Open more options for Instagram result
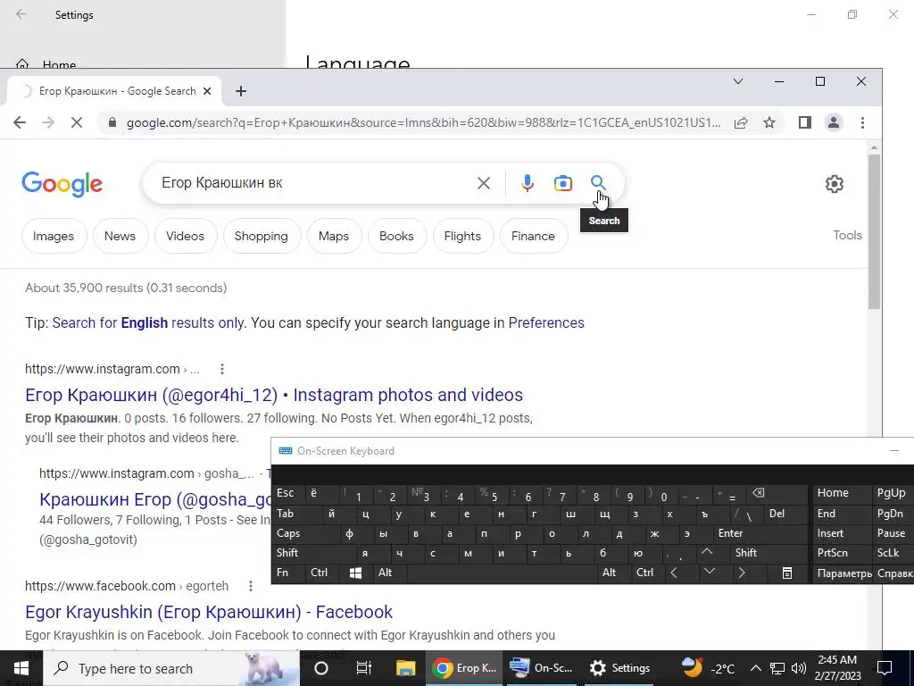 222,369
